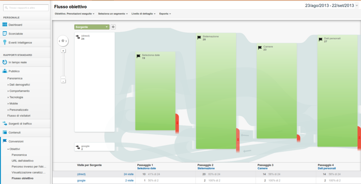Click the google source link in table
The width and height of the screenshot is (361, 184).
coord(82,180)
